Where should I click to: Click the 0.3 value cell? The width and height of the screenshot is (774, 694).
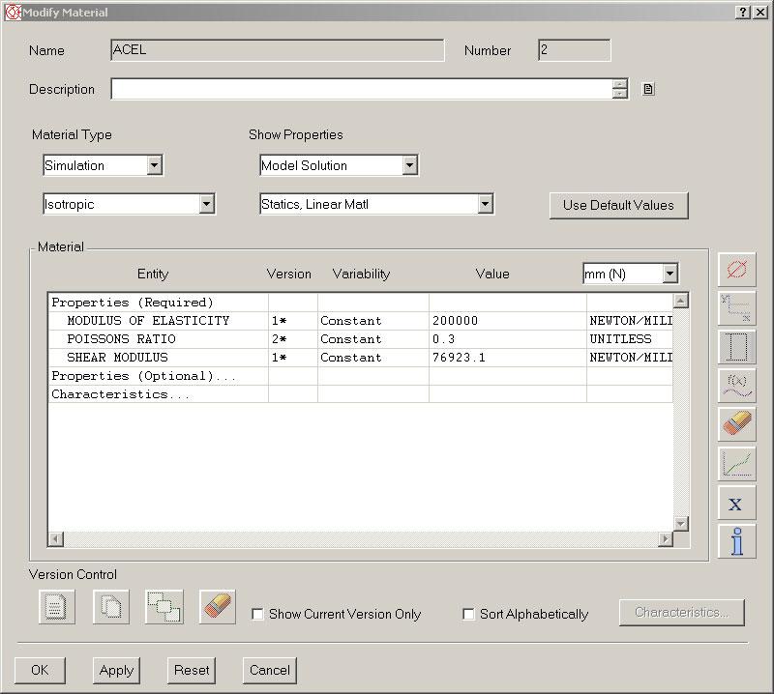point(507,339)
